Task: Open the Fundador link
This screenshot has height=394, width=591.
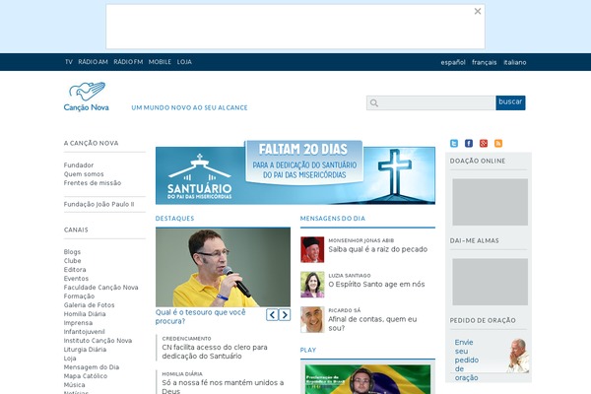Action: 79,165
